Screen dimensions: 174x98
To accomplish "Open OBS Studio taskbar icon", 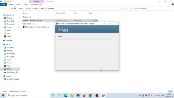I will pyautogui.click(x=97, y=96).
